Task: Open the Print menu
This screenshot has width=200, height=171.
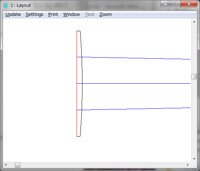Action: pos(53,14)
